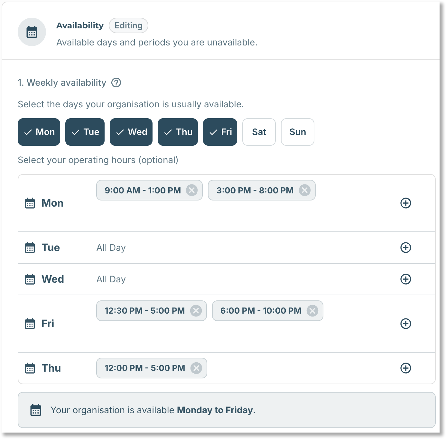
Task: Toggle off the Wed day chip
Action: 131,132
